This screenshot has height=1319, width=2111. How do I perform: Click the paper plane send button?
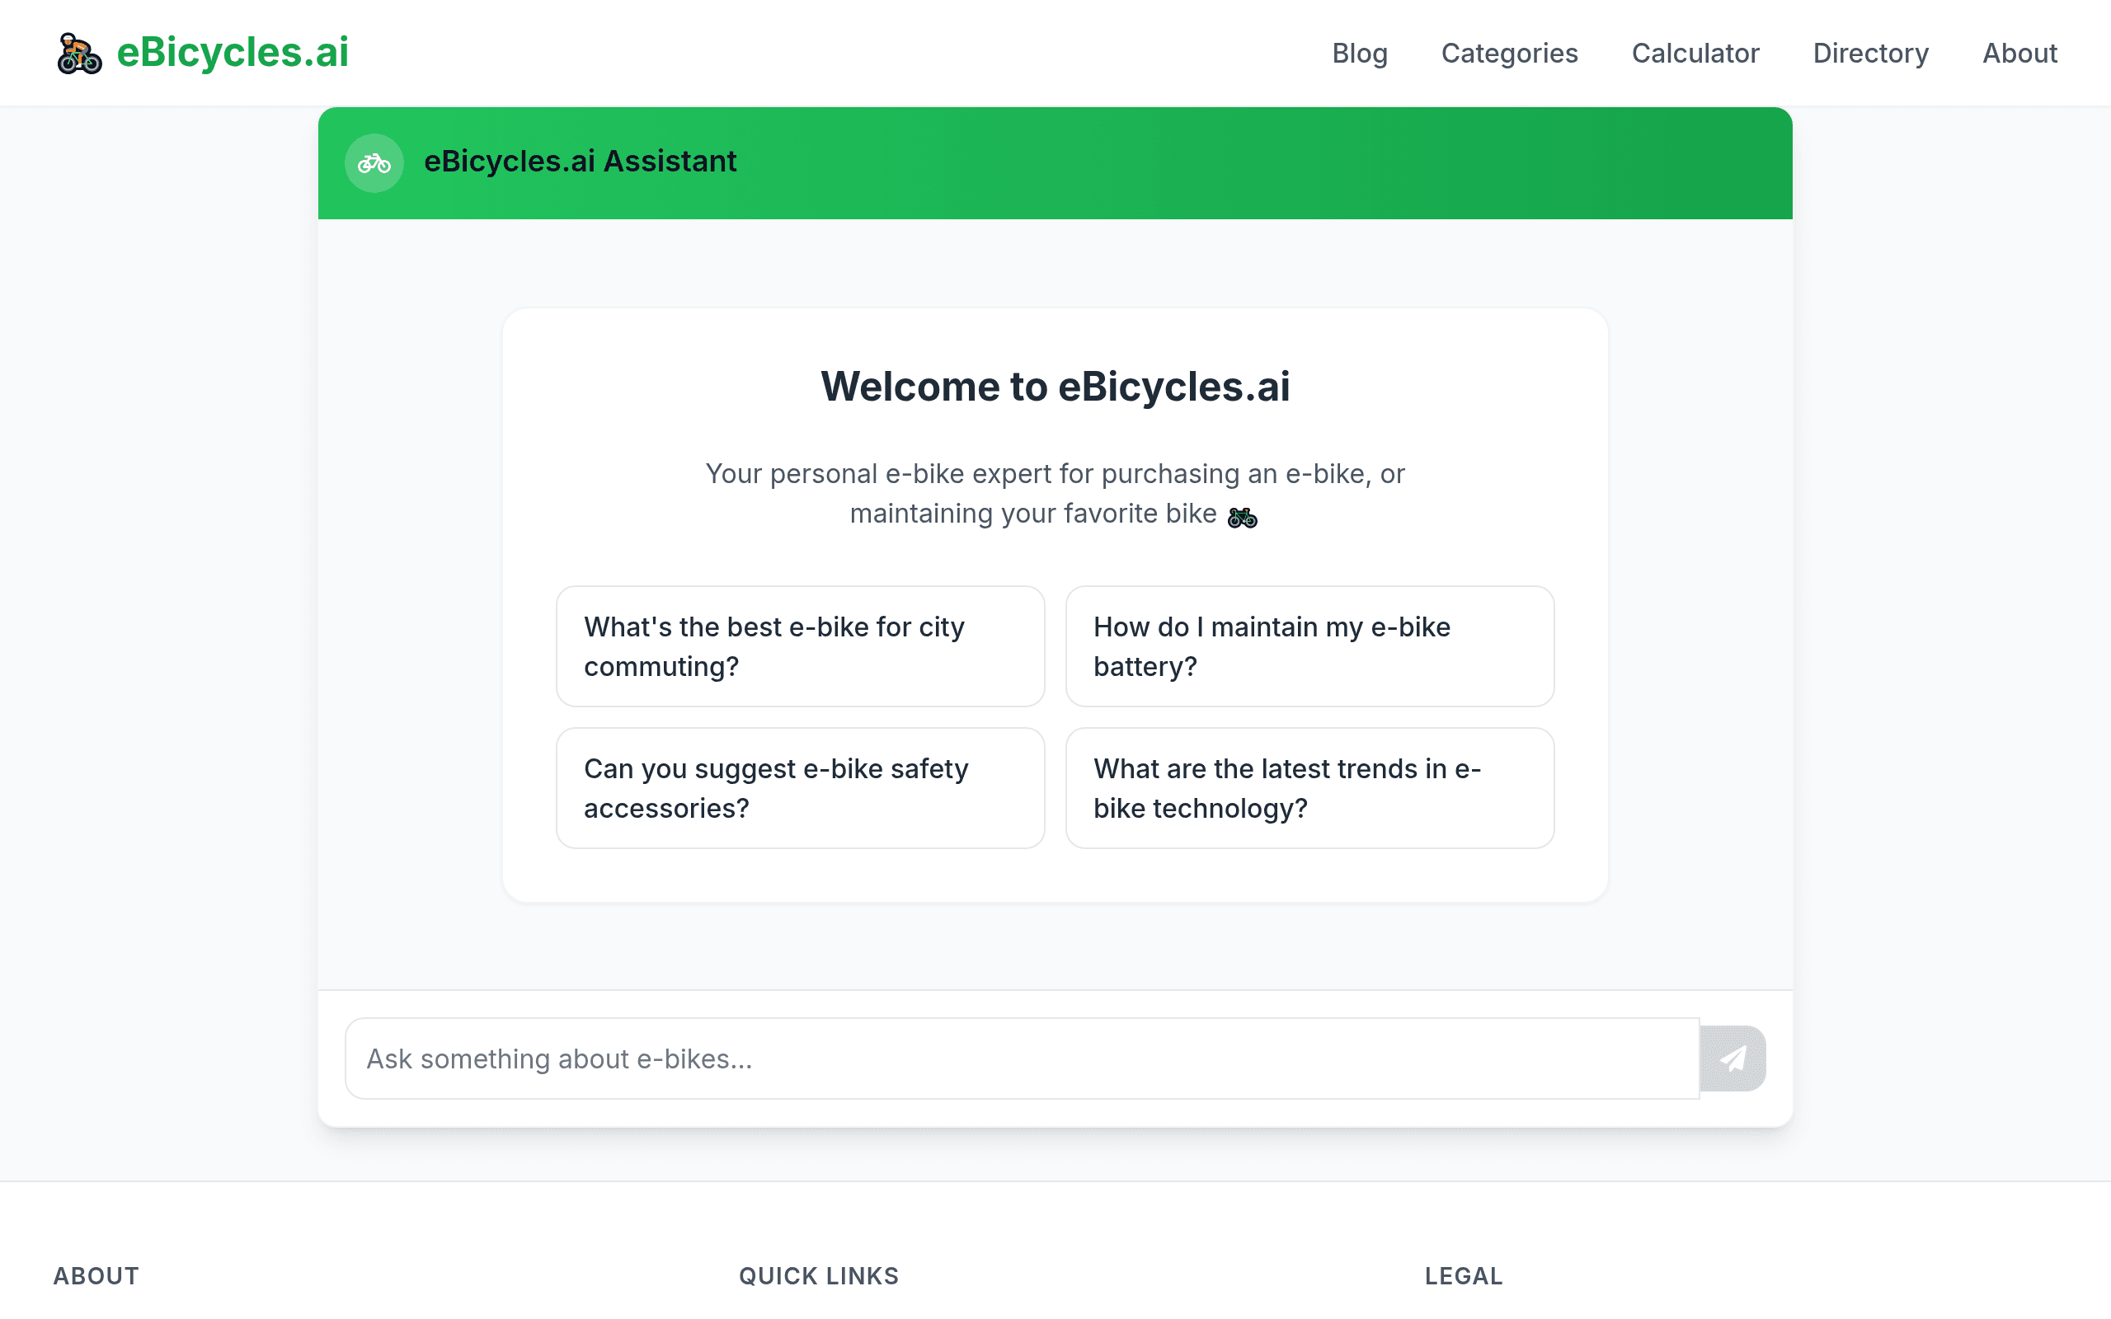point(1733,1058)
